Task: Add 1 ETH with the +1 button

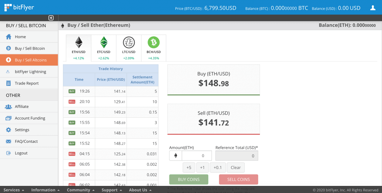Action: tap(202, 168)
